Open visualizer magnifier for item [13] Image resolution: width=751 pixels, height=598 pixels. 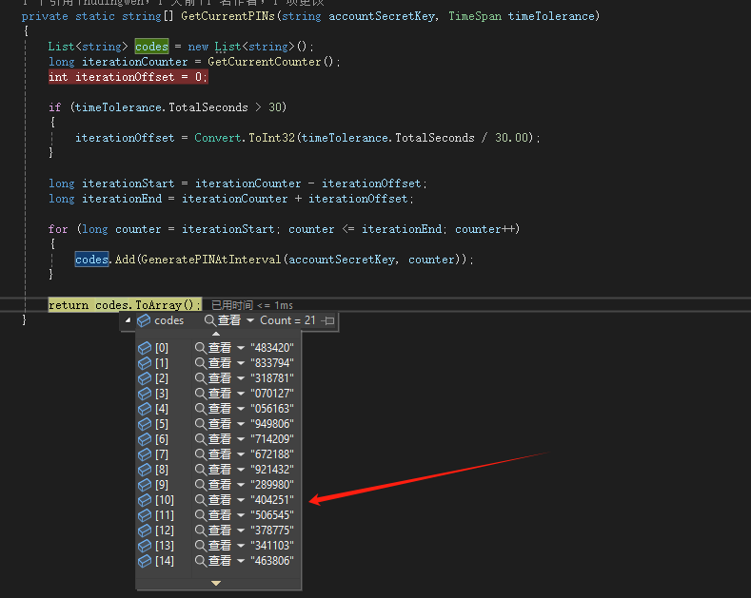(x=200, y=546)
